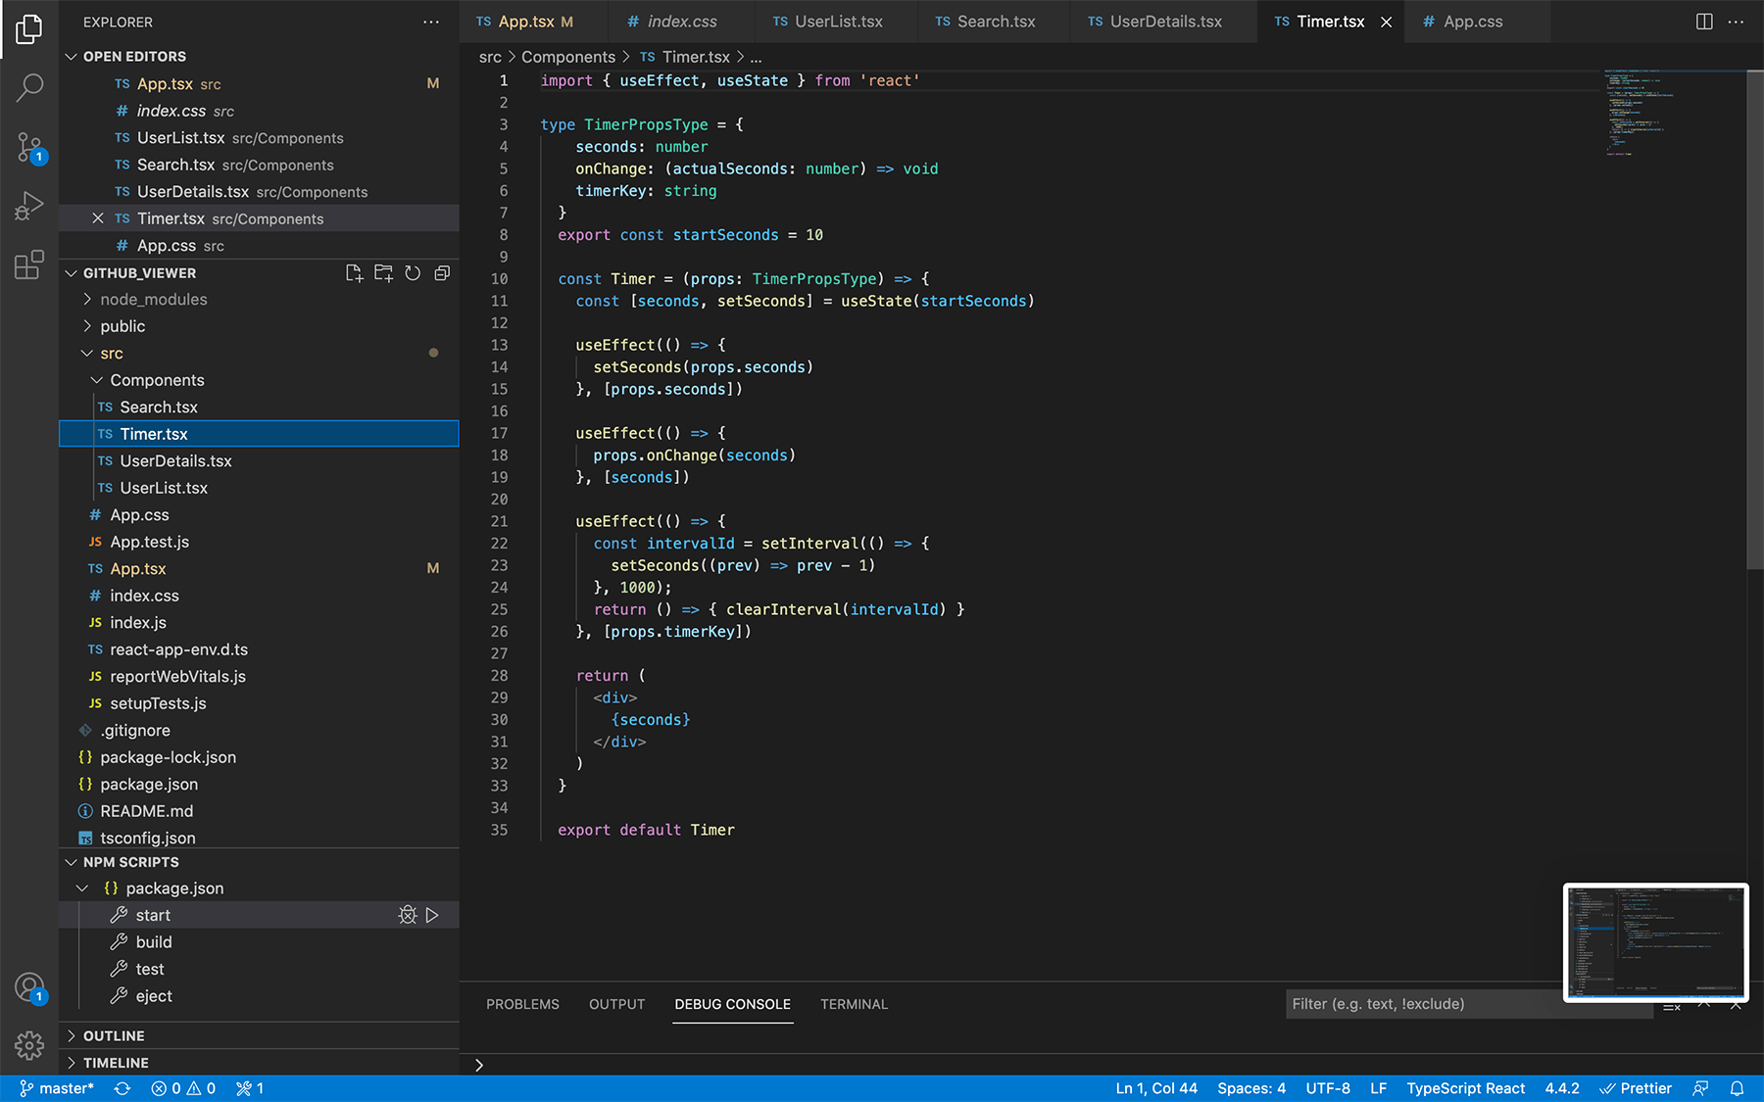Debug the start npm script
The width and height of the screenshot is (1764, 1102).
click(408, 915)
